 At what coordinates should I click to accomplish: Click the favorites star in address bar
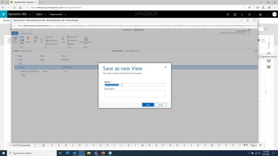pyautogui.click(x=249, y=8)
